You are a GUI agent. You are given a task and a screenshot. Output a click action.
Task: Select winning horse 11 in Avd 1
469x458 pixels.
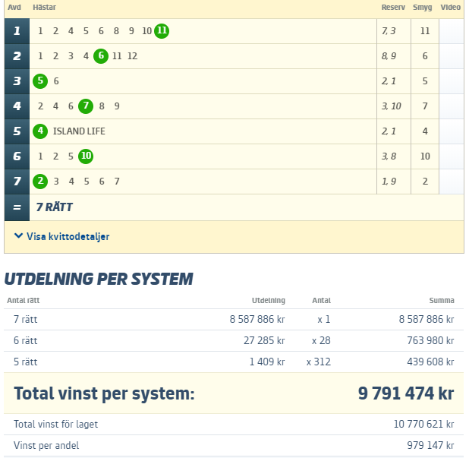click(162, 31)
